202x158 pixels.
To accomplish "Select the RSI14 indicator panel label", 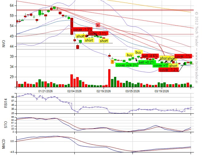I will tap(4, 103).
